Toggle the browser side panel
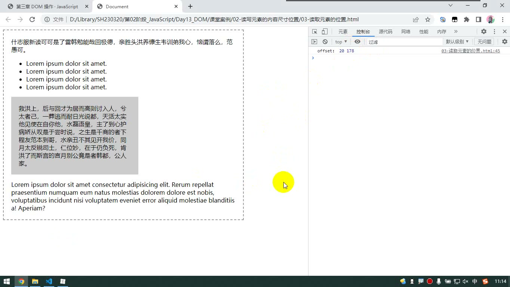This screenshot has width=510, height=287. point(479,19)
